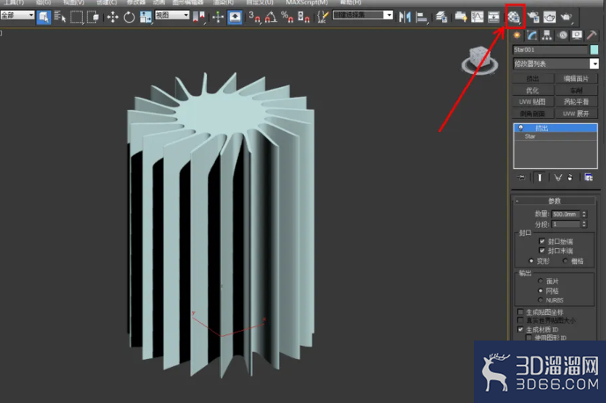
Task: Toggle 生成材质 ID checkbox
Action: (521, 329)
